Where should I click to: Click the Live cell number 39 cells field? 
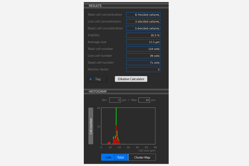click(x=143, y=56)
